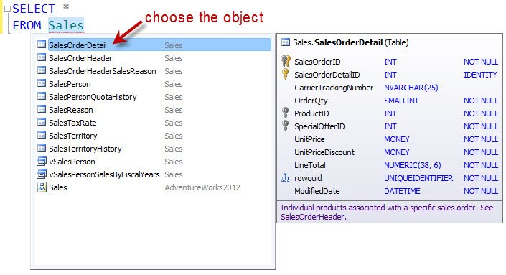Click the OrderQty column name
The image size is (506, 275).
click(x=311, y=101)
